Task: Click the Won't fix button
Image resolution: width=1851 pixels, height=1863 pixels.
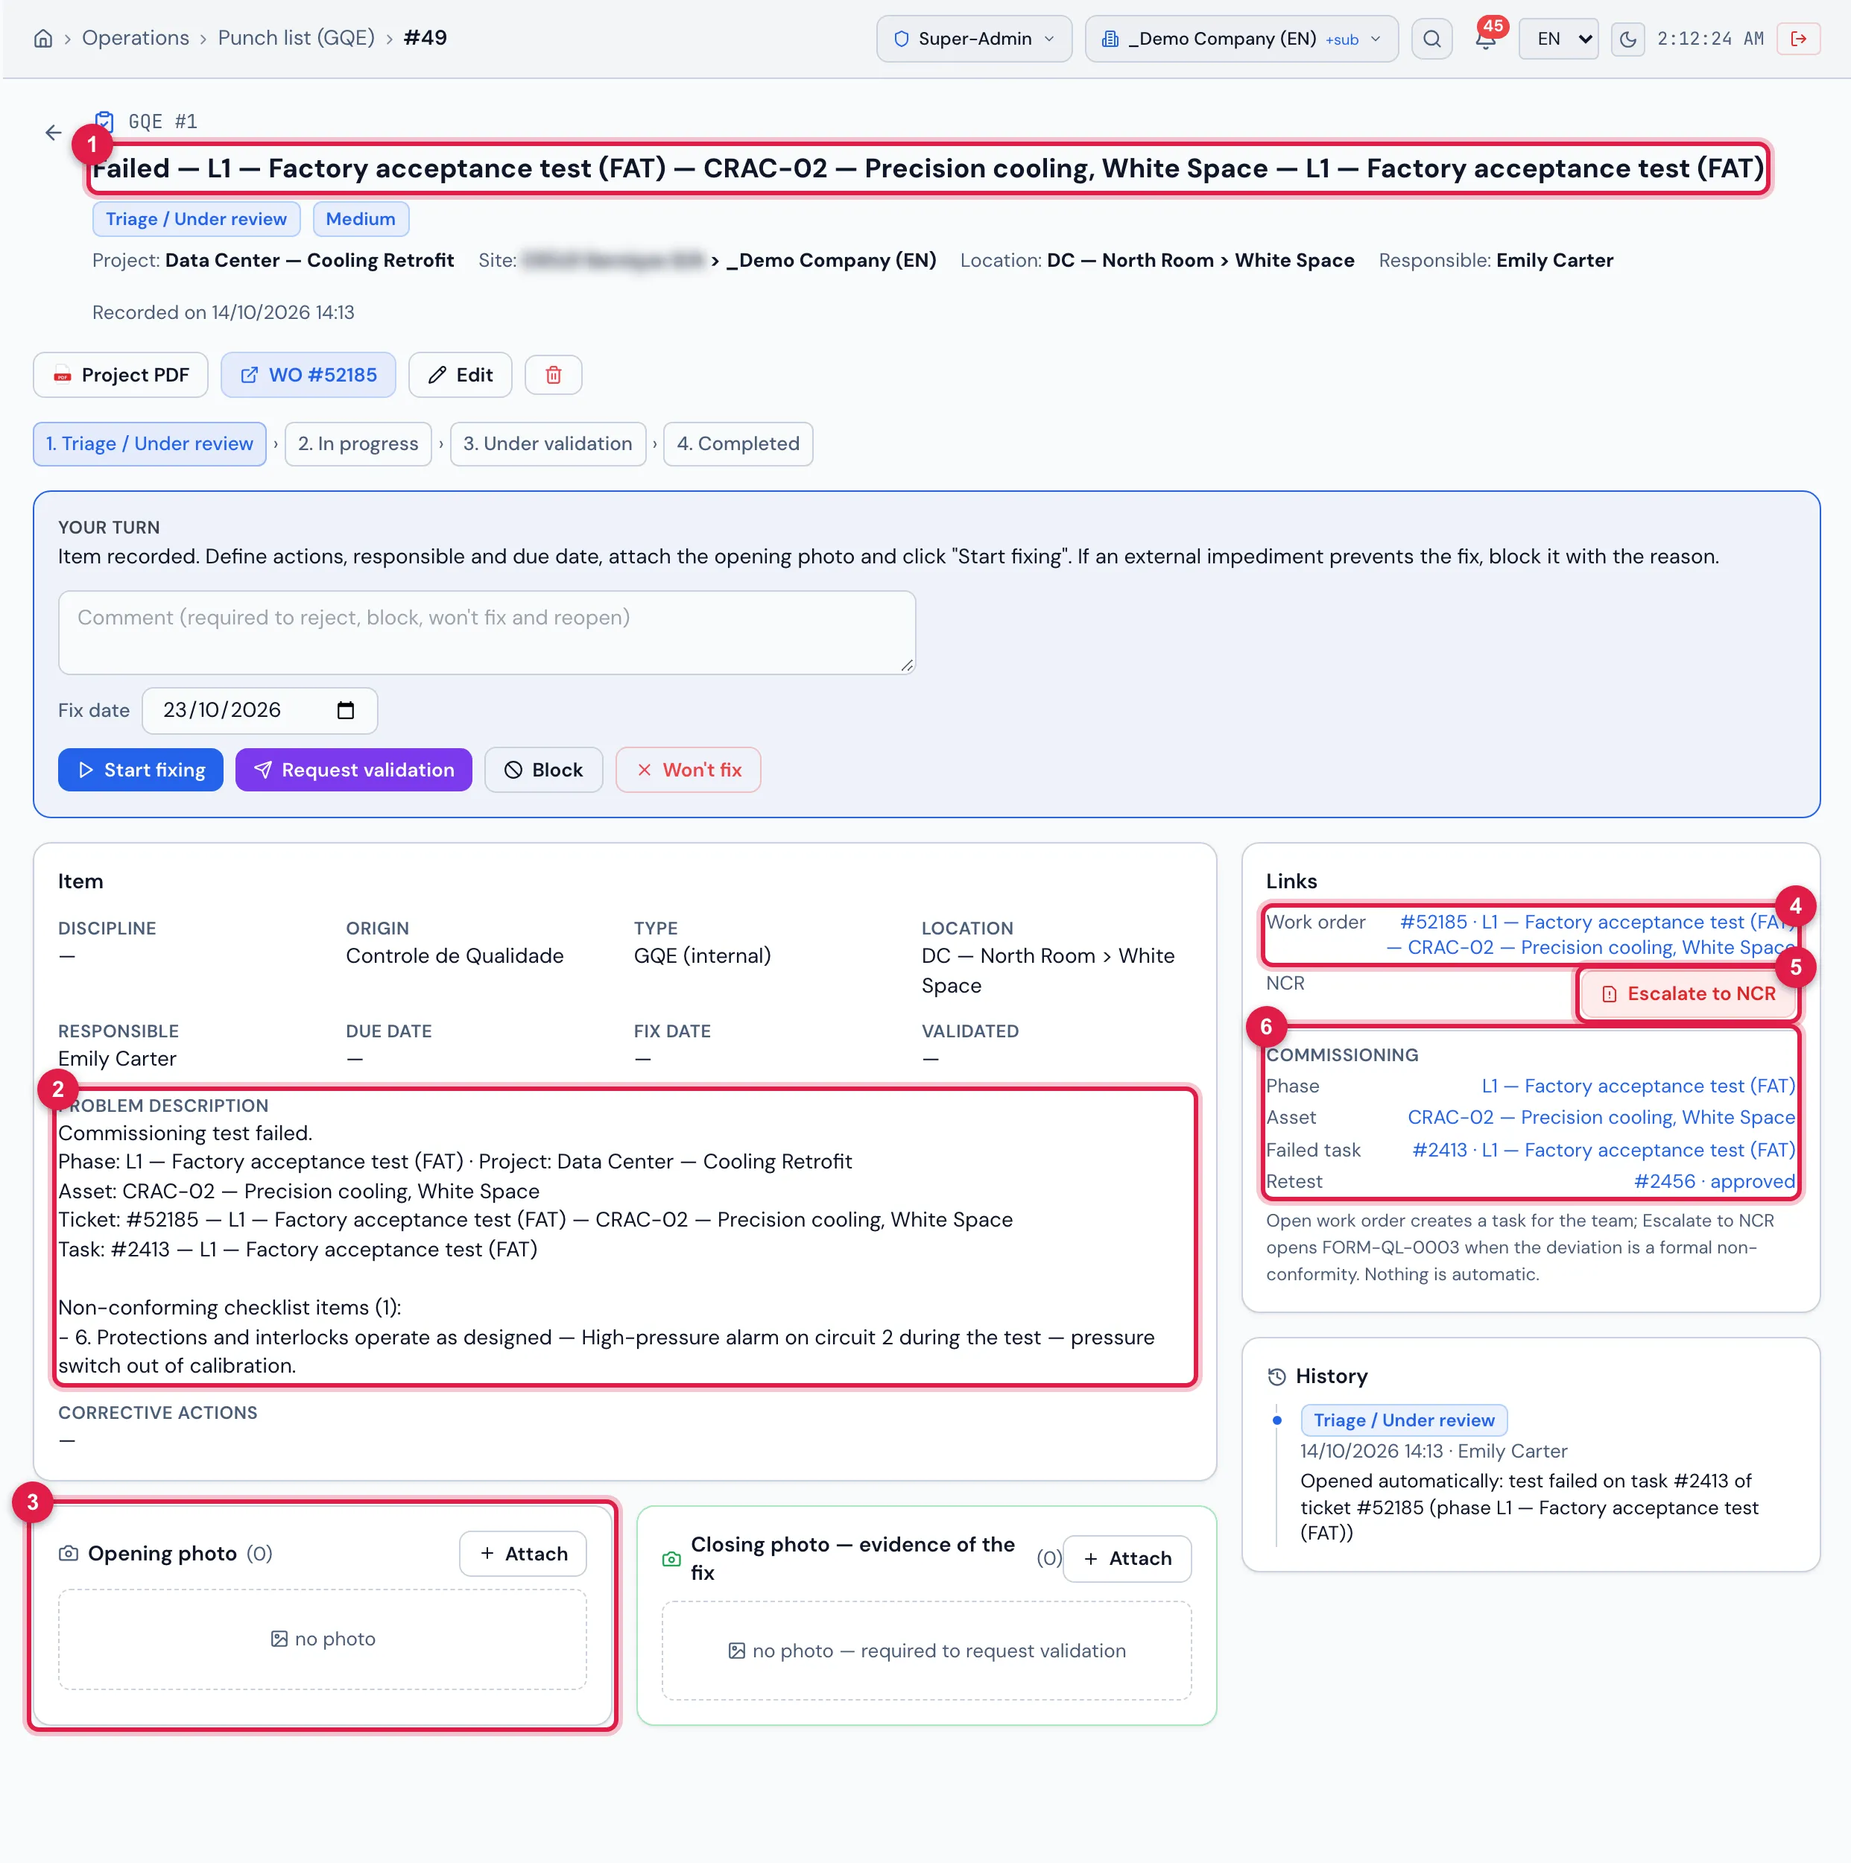Action: [x=689, y=771]
